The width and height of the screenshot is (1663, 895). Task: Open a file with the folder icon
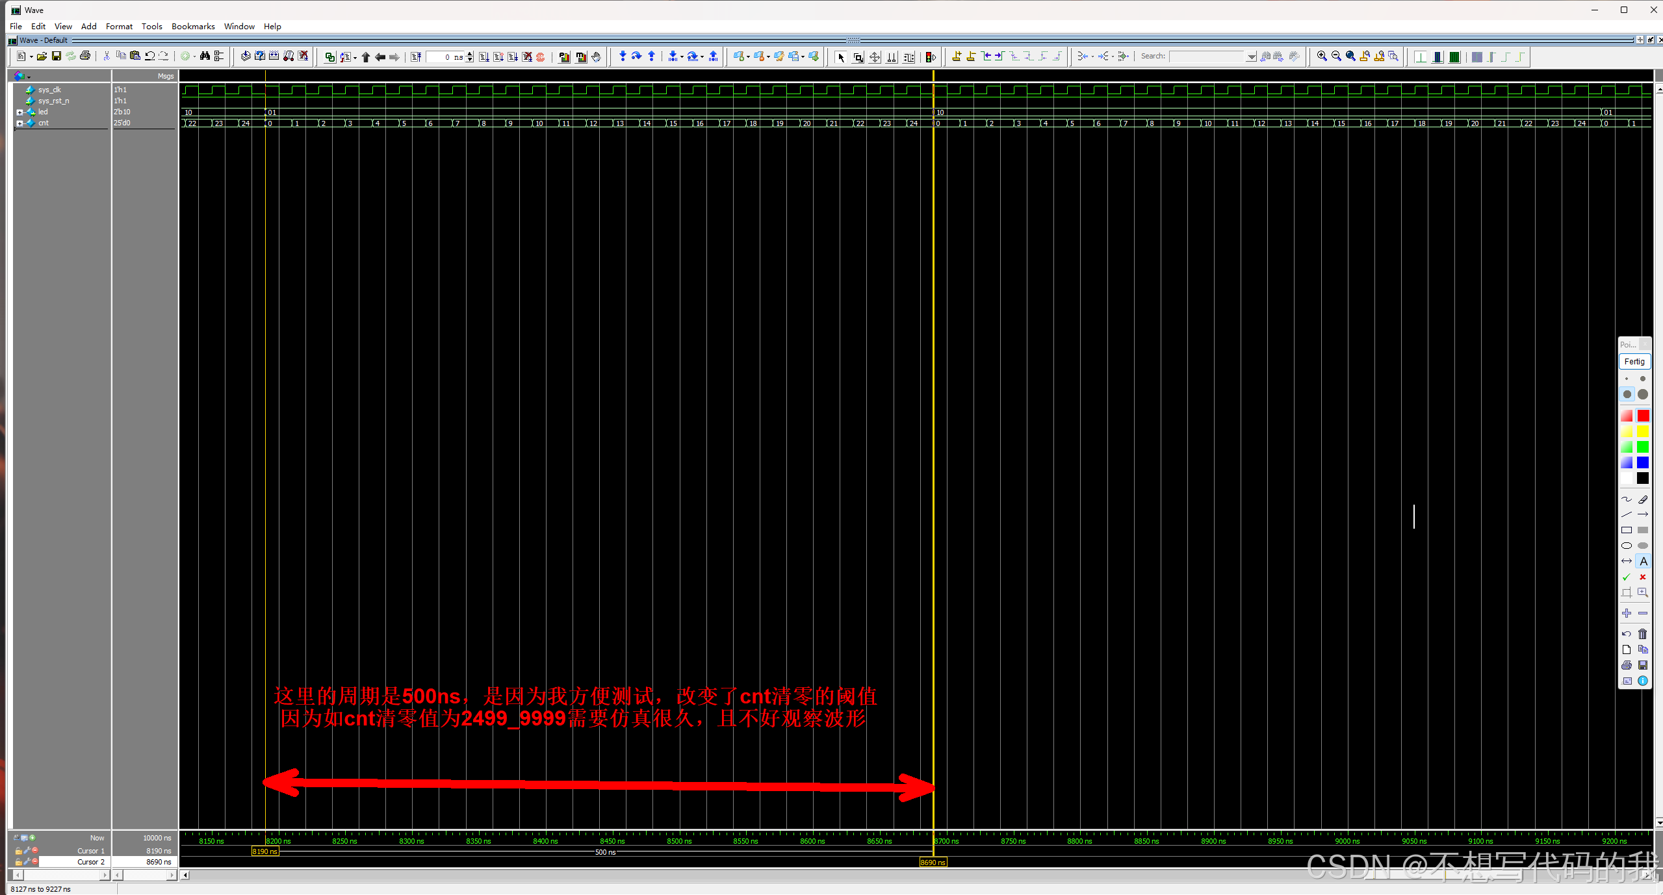(x=42, y=57)
